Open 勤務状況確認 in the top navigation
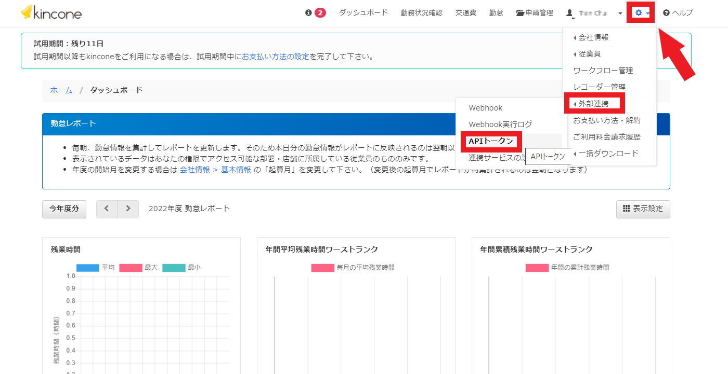The width and height of the screenshot is (728, 374). point(422,12)
